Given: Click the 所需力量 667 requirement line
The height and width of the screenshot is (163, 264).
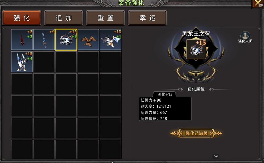Looking at the screenshot, I should (154, 112).
